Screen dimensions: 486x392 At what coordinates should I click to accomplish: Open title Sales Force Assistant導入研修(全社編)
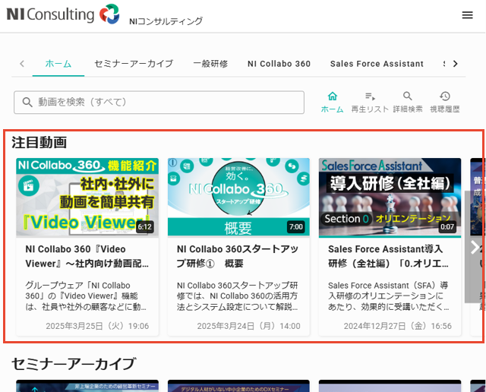click(x=388, y=256)
